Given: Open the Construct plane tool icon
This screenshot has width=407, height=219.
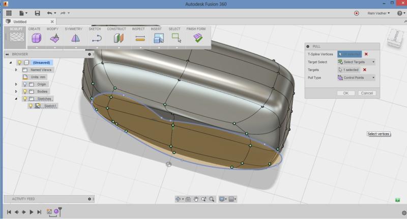Looking at the screenshot, I should [x=118, y=38].
